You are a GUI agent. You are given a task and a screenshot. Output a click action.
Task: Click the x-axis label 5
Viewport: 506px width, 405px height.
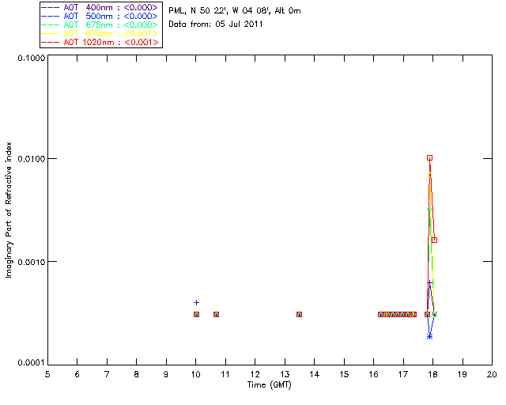(47, 374)
